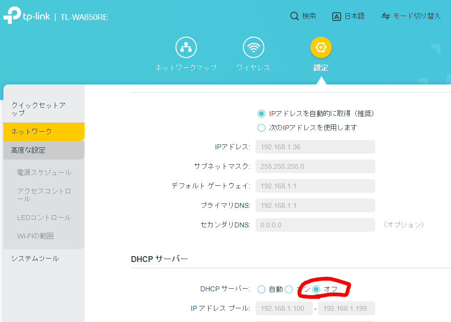Set DHCP サーバー to オン
The image size is (451, 322).
point(289,289)
